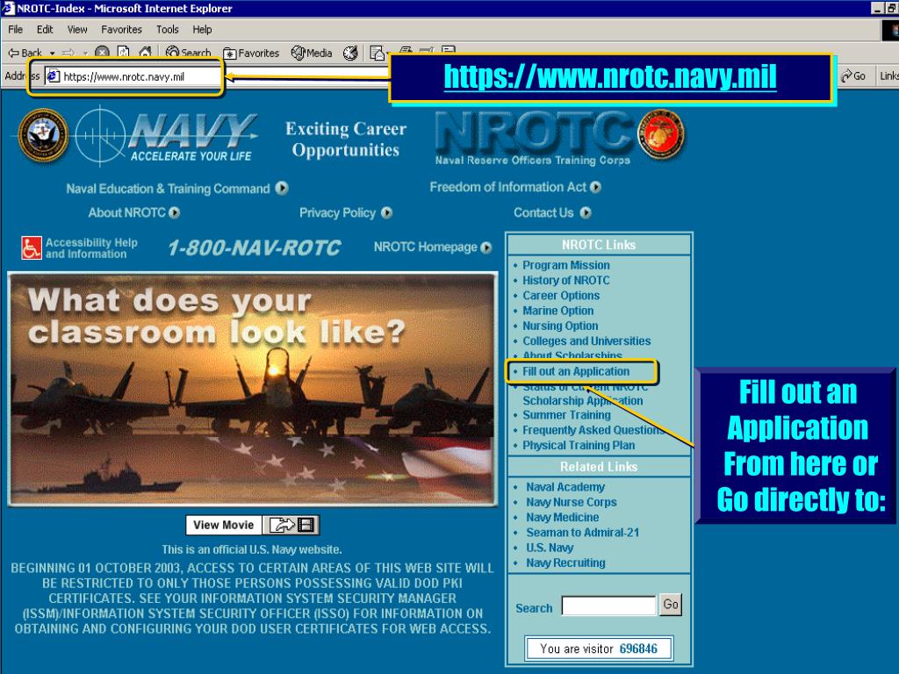
Task: Open the Navy Nurse Corps link
Action: tap(572, 502)
